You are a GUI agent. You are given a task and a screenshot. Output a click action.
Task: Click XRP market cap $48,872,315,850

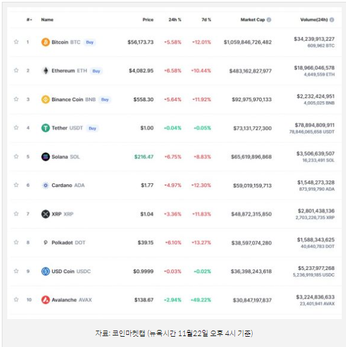(x=251, y=214)
